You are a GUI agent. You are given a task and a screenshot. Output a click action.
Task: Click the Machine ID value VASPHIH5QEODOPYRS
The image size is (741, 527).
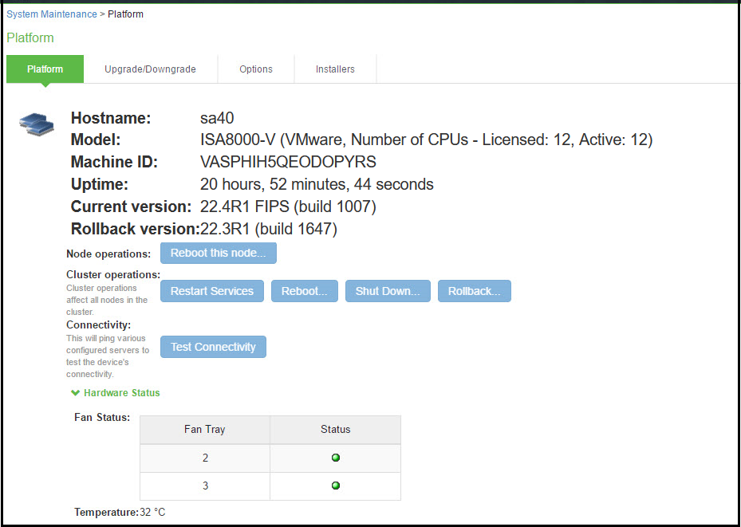(x=288, y=162)
